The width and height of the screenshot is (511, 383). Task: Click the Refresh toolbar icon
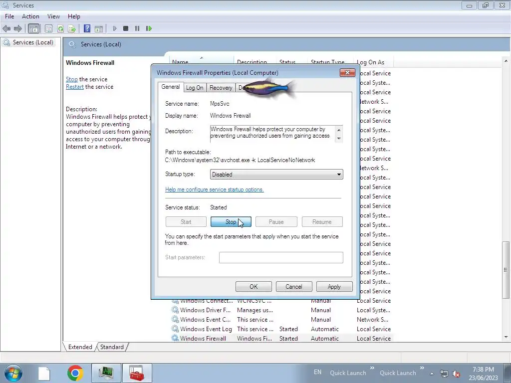pos(60,28)
